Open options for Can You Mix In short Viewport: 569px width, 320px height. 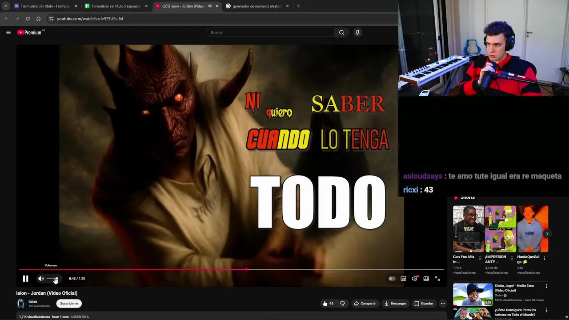pyautogui.click(x=480, y=258)
